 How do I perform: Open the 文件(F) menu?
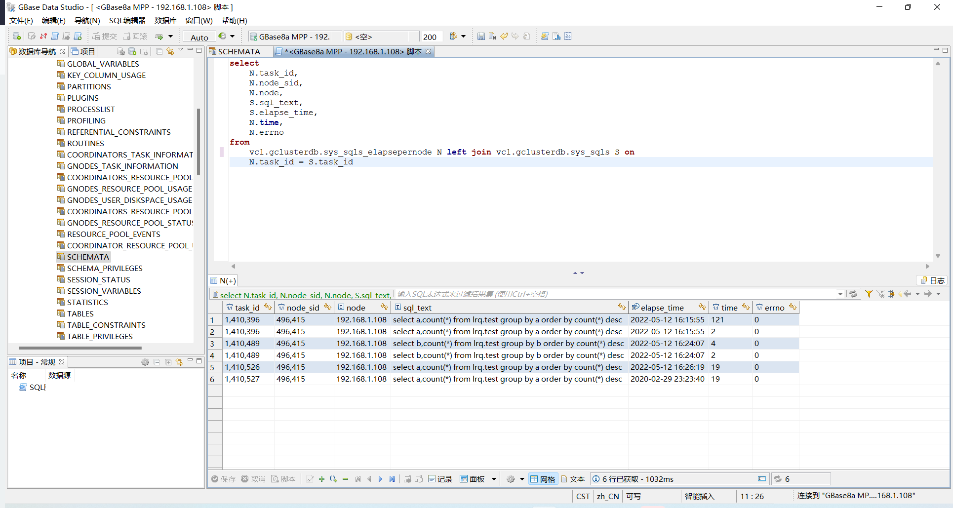[x=21, y=20]
